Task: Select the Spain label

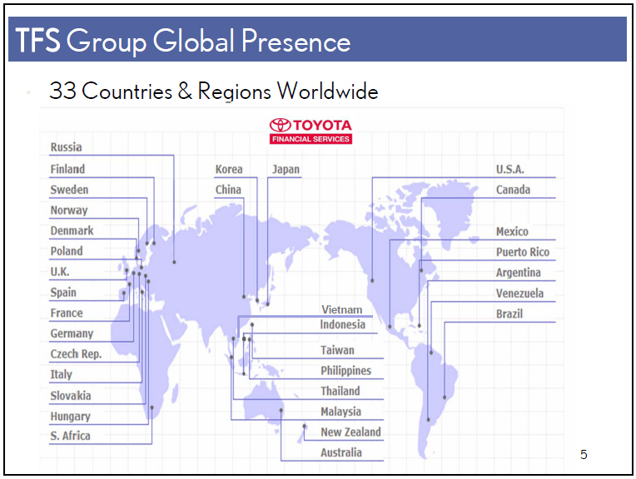Action: pos(63,293)
